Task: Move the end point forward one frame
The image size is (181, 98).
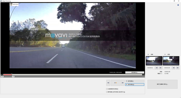Action: [x=177, y=68]
